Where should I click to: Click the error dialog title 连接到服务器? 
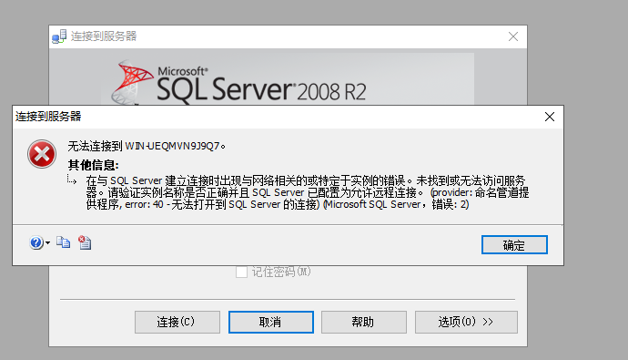tap(48, 117)
